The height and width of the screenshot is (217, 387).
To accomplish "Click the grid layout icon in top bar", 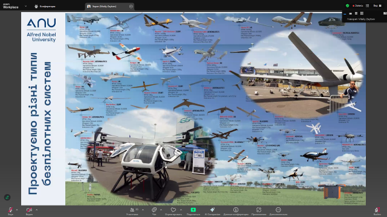I will point(367,5).
